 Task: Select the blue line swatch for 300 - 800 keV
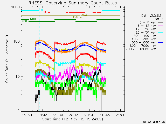[x=160, y=42]
